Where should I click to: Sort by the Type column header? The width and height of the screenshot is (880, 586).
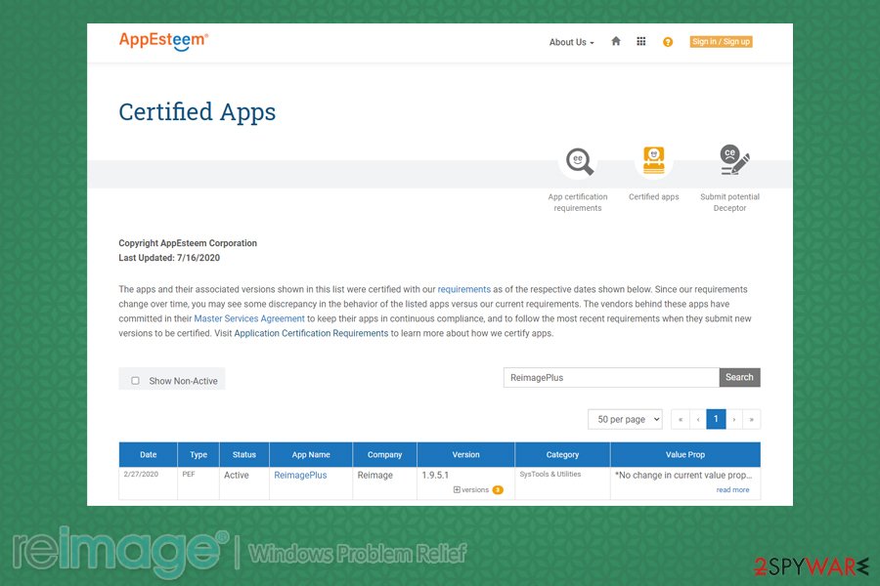point(198,455)
